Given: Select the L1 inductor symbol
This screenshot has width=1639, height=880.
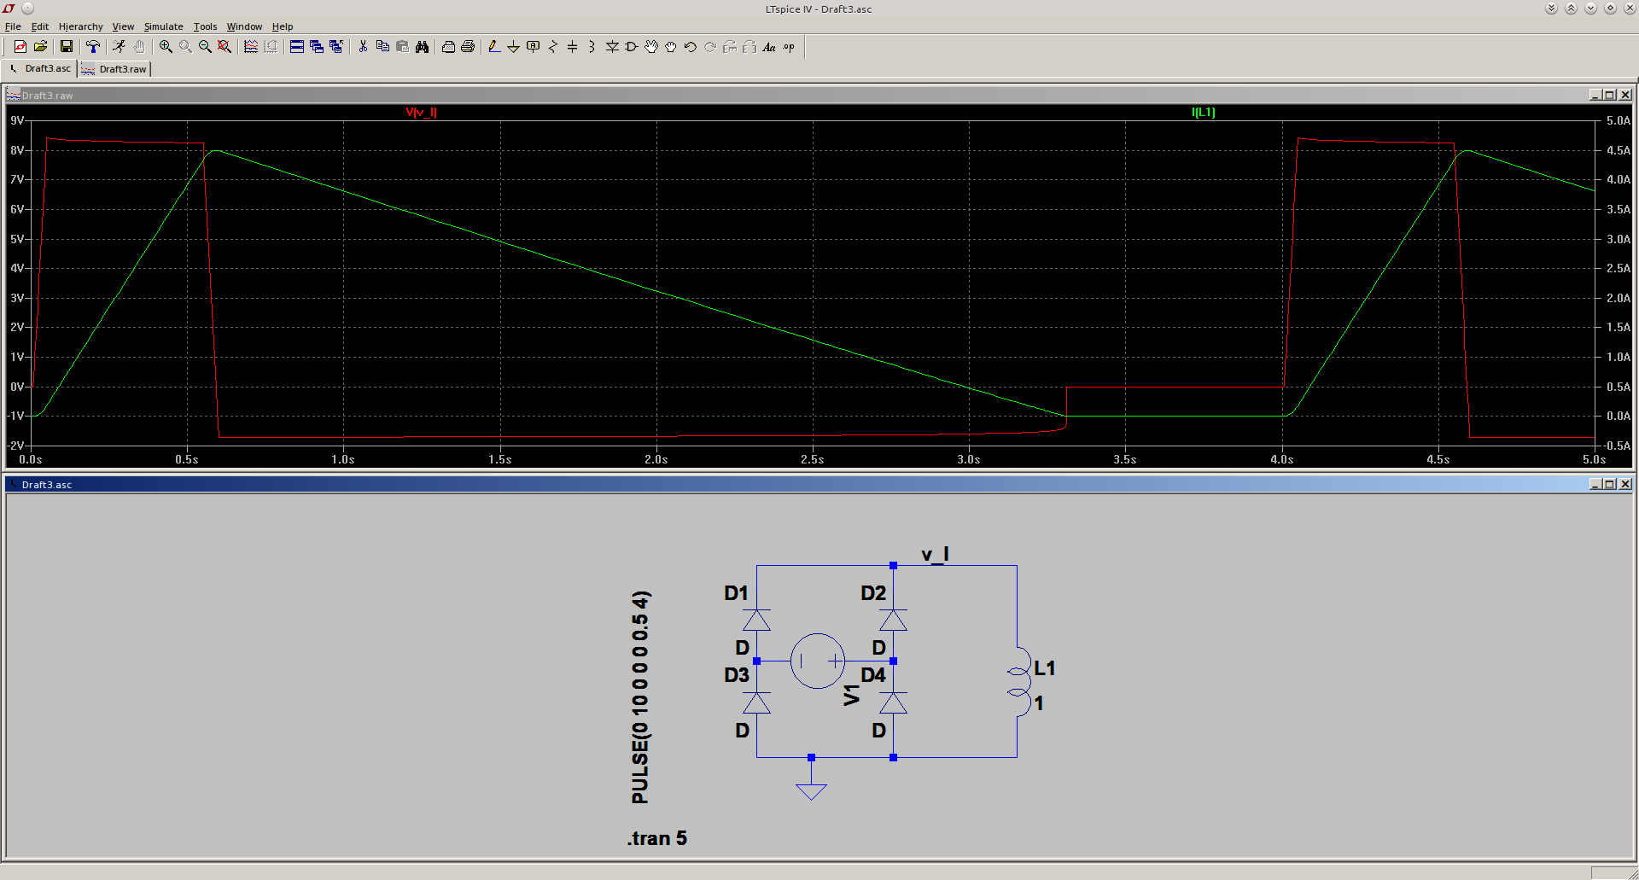Looking at the screenshot, I should pos(1019,682).
